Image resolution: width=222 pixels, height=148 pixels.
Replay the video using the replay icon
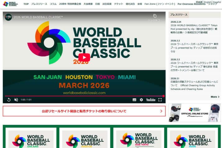pyautogui.click(x=9, y=100)
